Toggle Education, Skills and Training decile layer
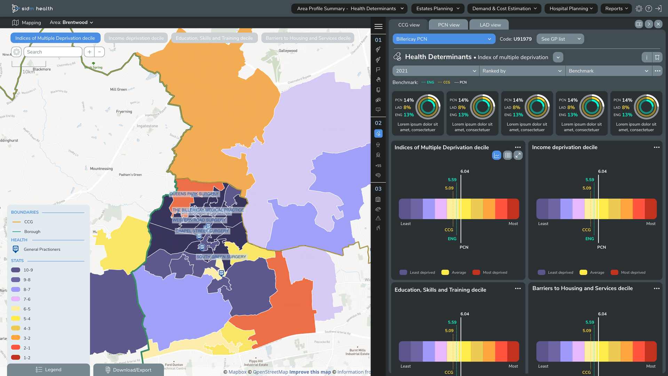This screenshot has width=668, height=376. (x=214, y=38)
